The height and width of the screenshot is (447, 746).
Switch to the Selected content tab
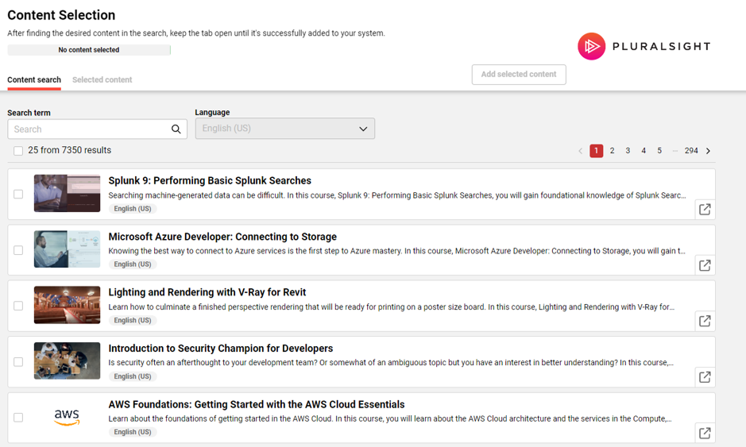point(102,80)
